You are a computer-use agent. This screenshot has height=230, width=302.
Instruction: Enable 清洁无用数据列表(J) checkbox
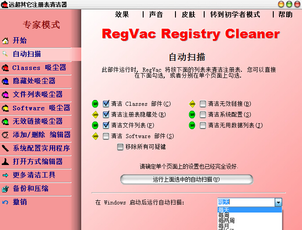[x=203, y=126]
